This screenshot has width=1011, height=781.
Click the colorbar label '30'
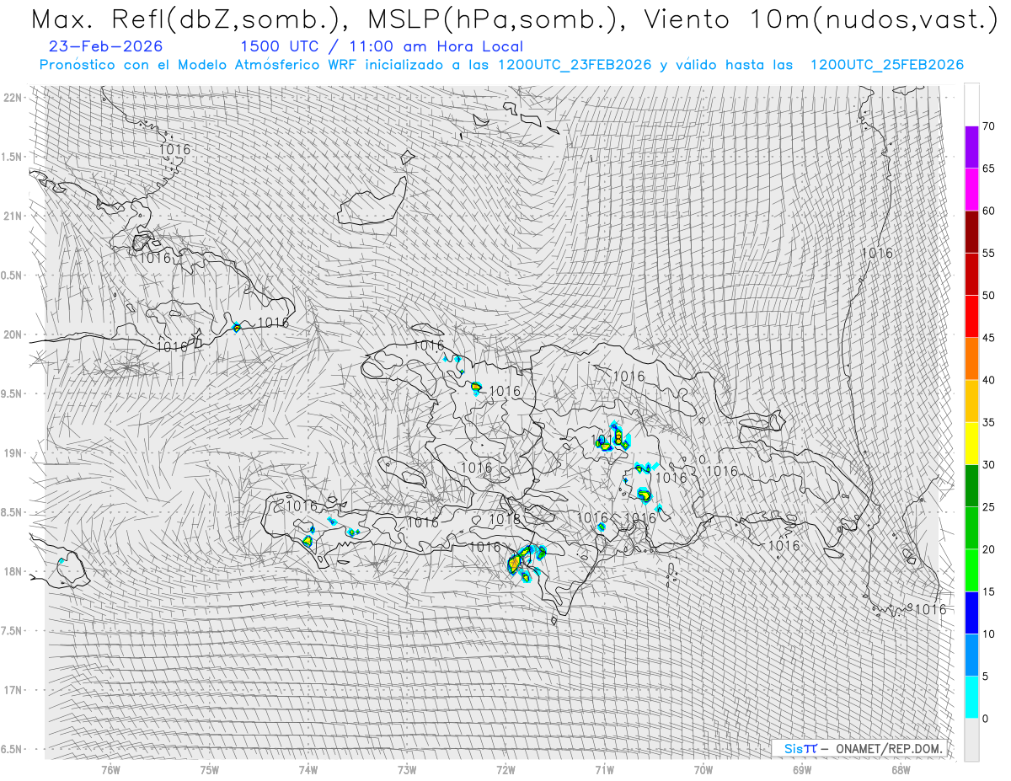coord(988,464)
